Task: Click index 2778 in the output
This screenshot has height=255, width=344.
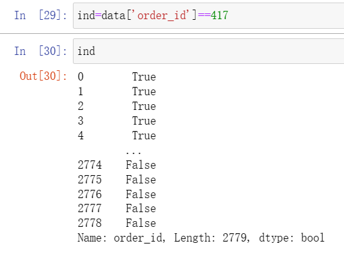Action: (90, 223)
